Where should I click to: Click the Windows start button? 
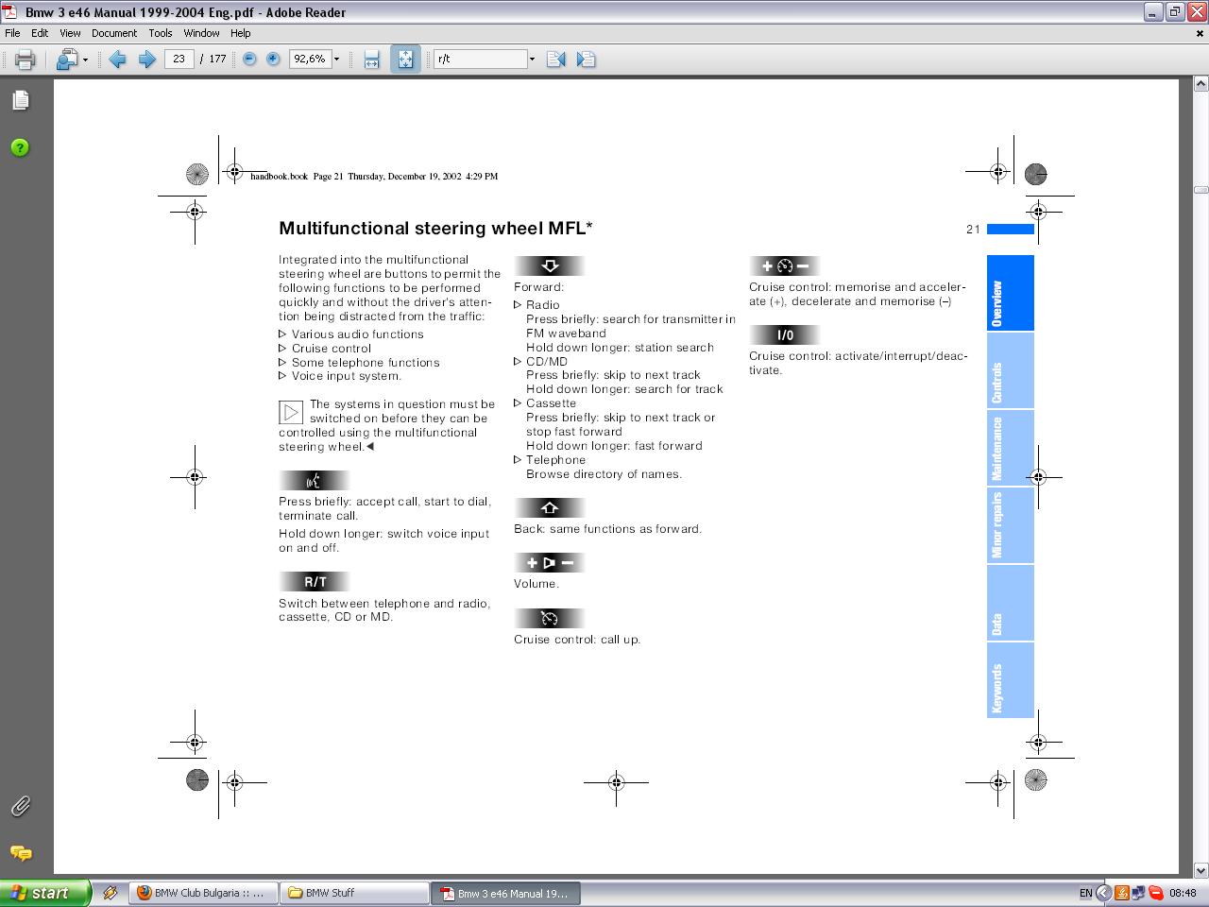coord(45,893)
